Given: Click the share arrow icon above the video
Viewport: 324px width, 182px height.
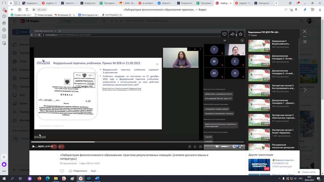Looking at the screenshot, I should 233,34.
